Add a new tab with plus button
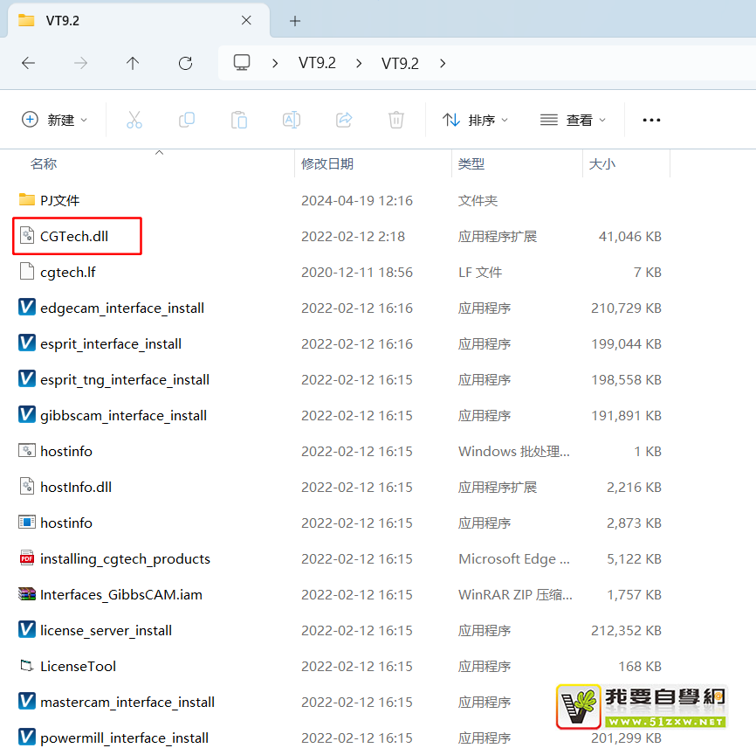The width and height of the screenshot is (756, 748). click(295, 20)
